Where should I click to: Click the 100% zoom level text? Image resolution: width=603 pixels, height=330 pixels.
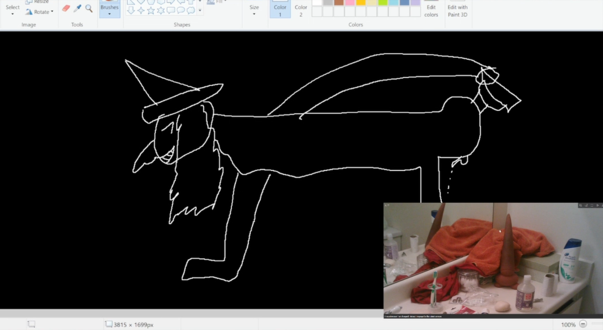click(x=568, y=325)
